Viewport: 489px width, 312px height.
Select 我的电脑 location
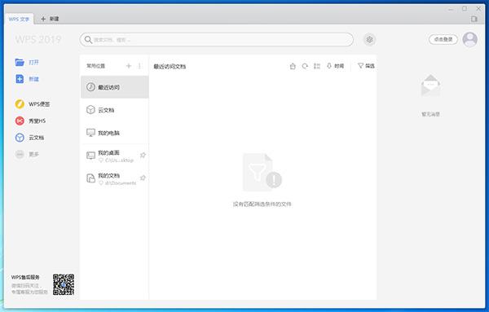pos(115,133)
